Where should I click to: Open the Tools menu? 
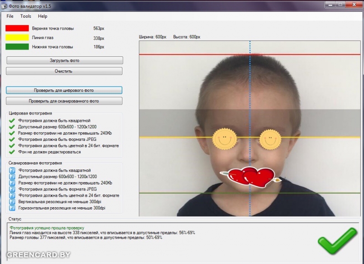[25, 16]
